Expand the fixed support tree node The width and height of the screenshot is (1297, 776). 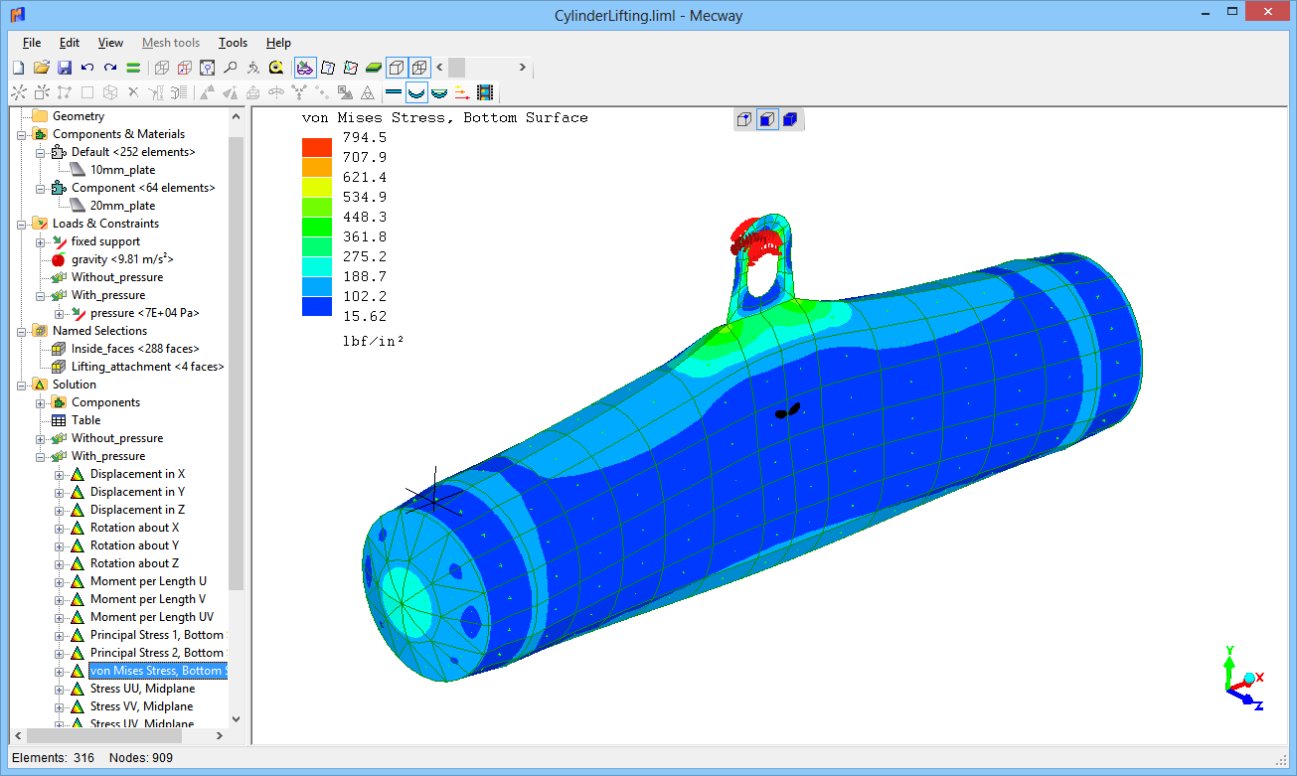pyautogui.click(x=41, y=241)
